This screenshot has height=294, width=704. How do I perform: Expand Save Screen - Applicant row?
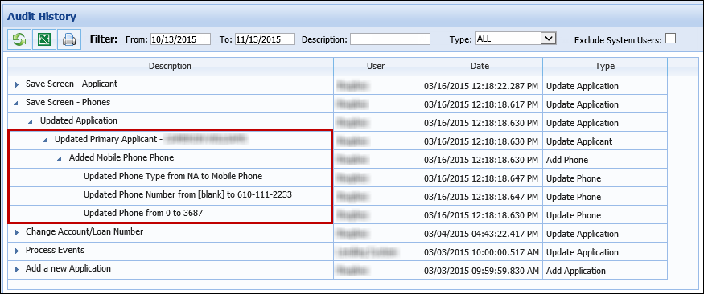coord(17,84)
